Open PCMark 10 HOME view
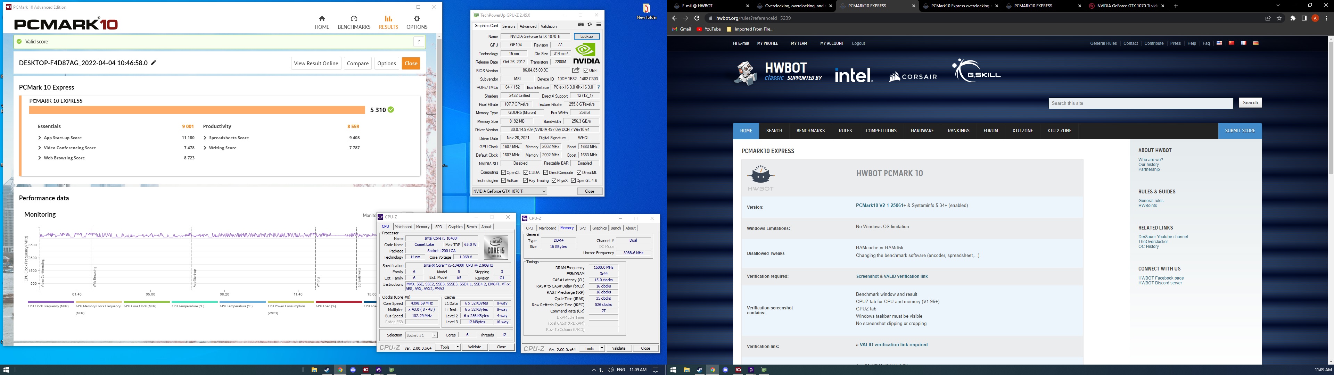Image resolution: width=1334 pixels, height=375 pixels. pos(322,22)
